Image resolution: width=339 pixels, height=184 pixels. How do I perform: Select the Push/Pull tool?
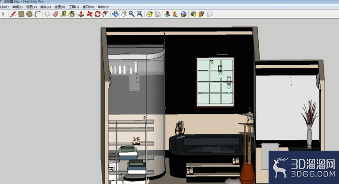click(81, 14)
